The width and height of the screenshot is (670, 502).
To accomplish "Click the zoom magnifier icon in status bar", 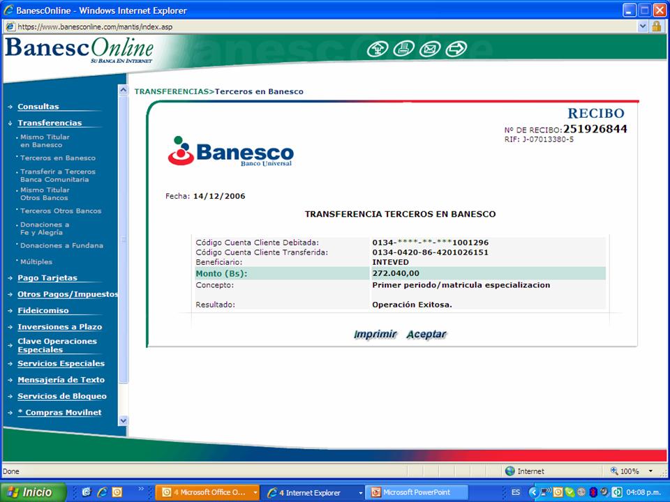I will click(614, 471).
